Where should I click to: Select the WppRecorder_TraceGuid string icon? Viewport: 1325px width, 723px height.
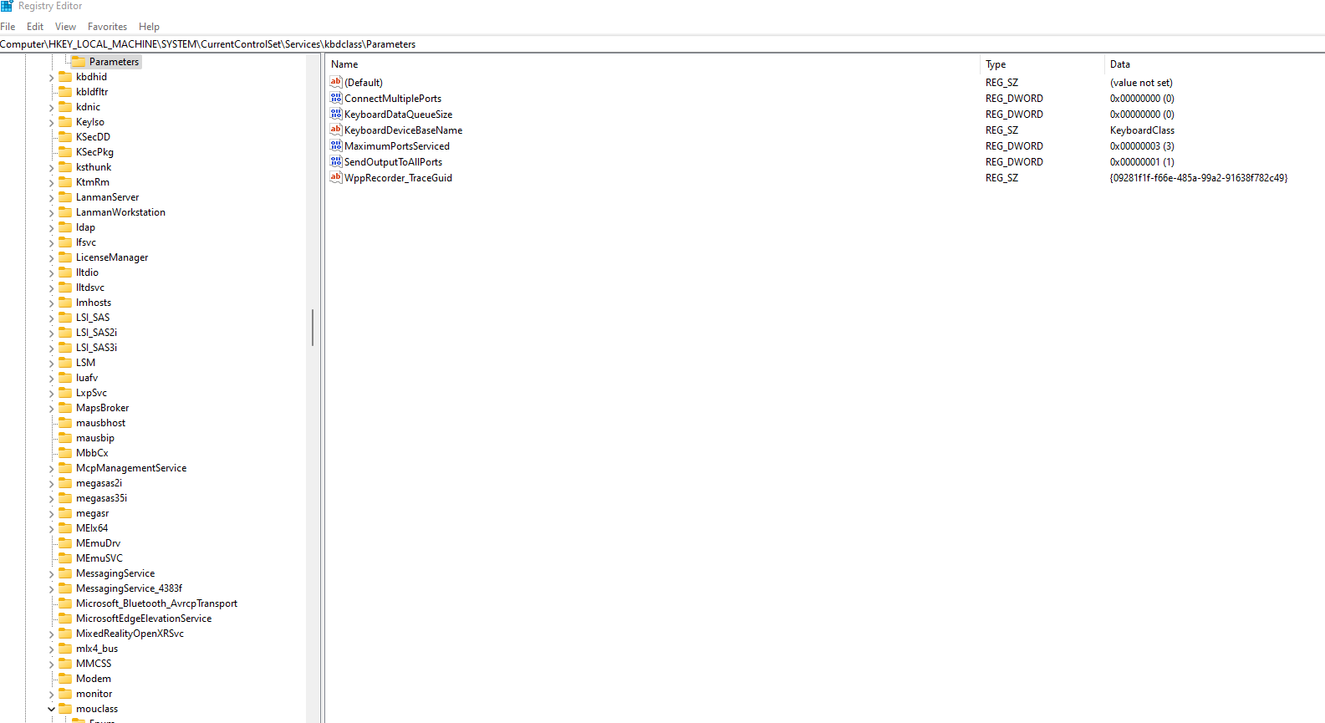pyautogui.click(x=336, y=178)
